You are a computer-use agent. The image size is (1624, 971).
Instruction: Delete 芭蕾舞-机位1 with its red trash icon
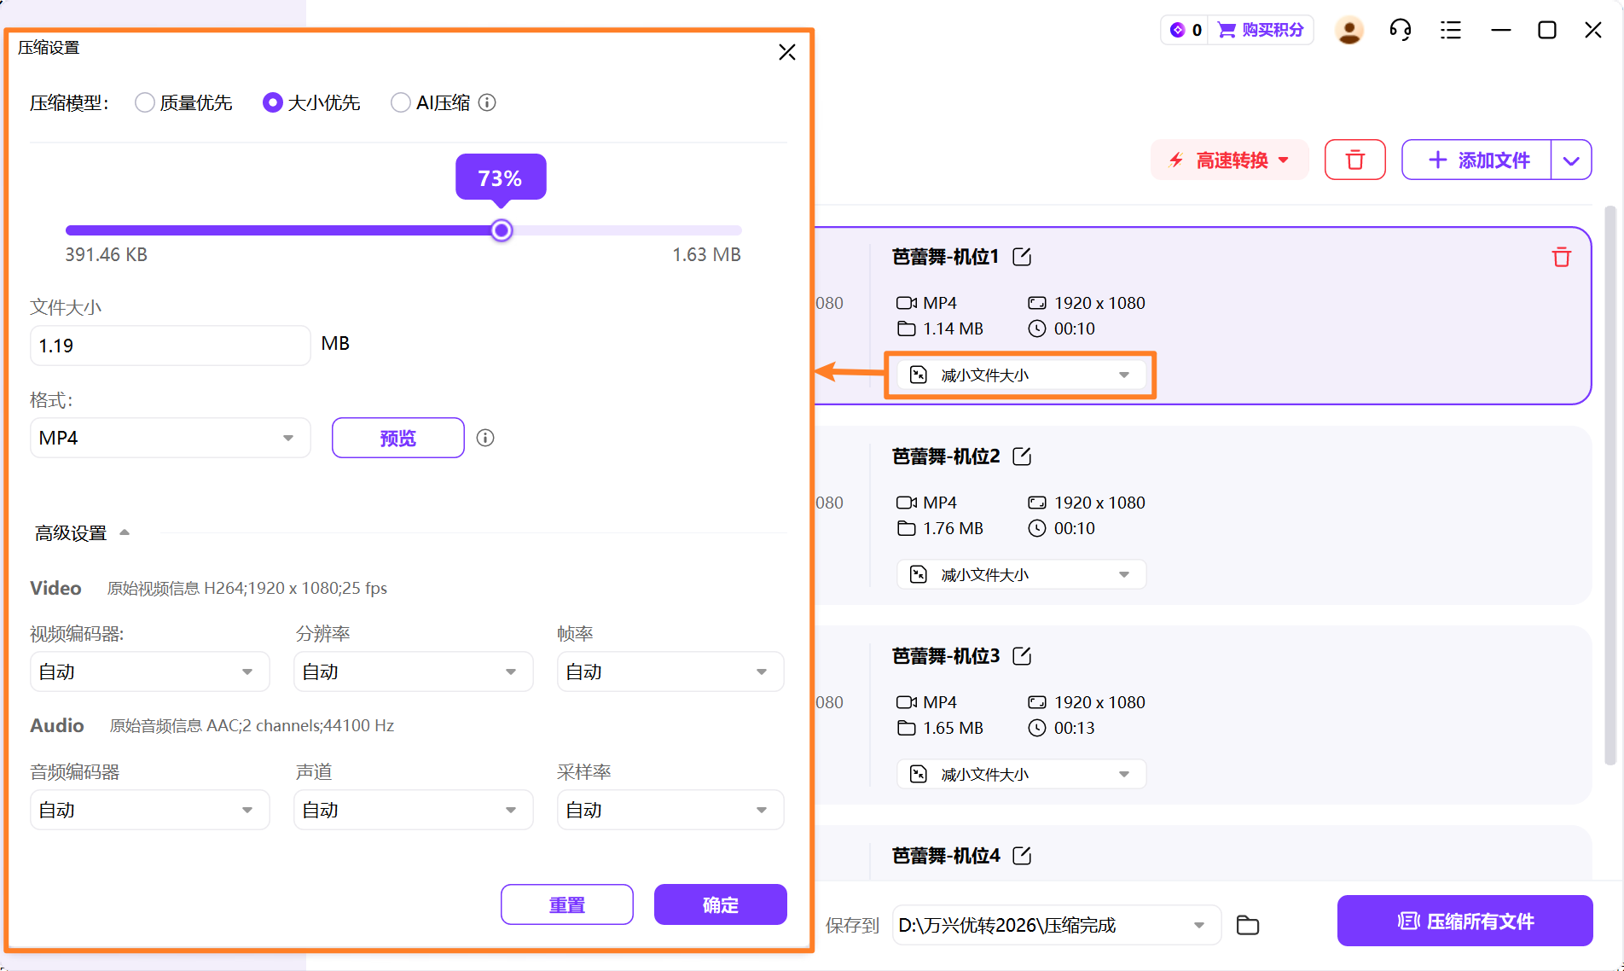click(1561, 257)
